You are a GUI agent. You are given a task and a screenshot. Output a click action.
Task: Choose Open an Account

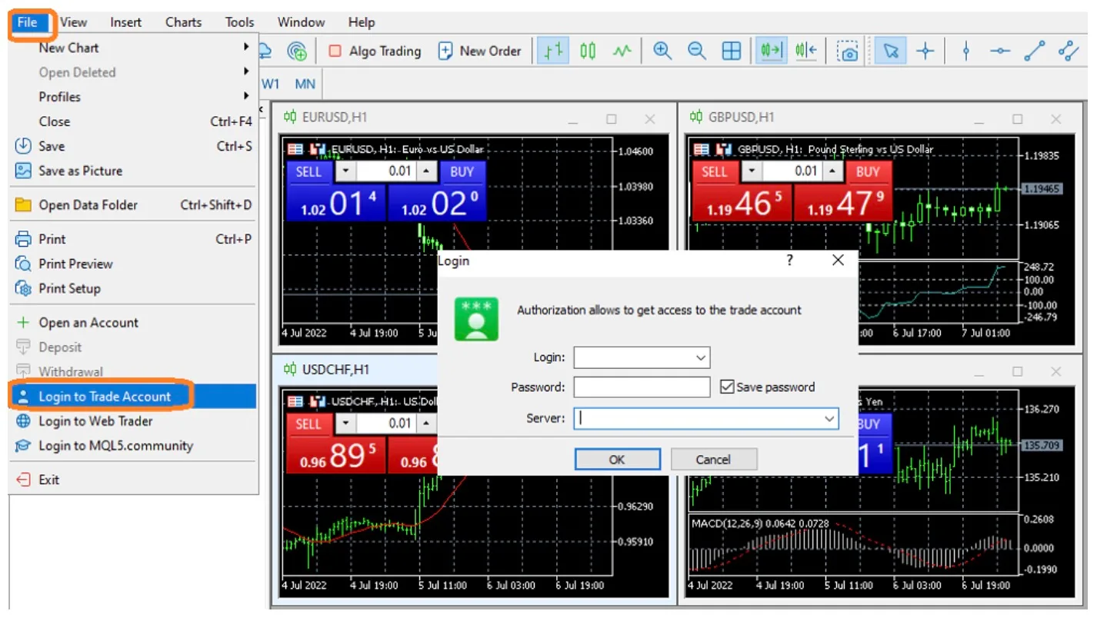(134, 323)
